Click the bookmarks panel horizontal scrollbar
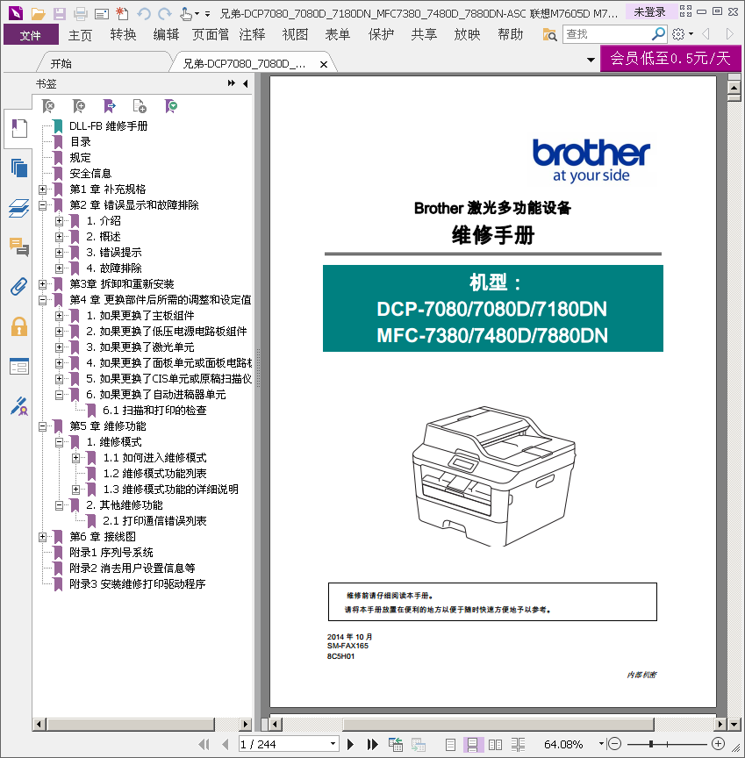 tap(131, 724)
